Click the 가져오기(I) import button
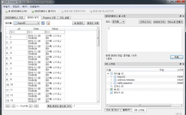Viewport: 186px width, 115px height. point(145,22)
